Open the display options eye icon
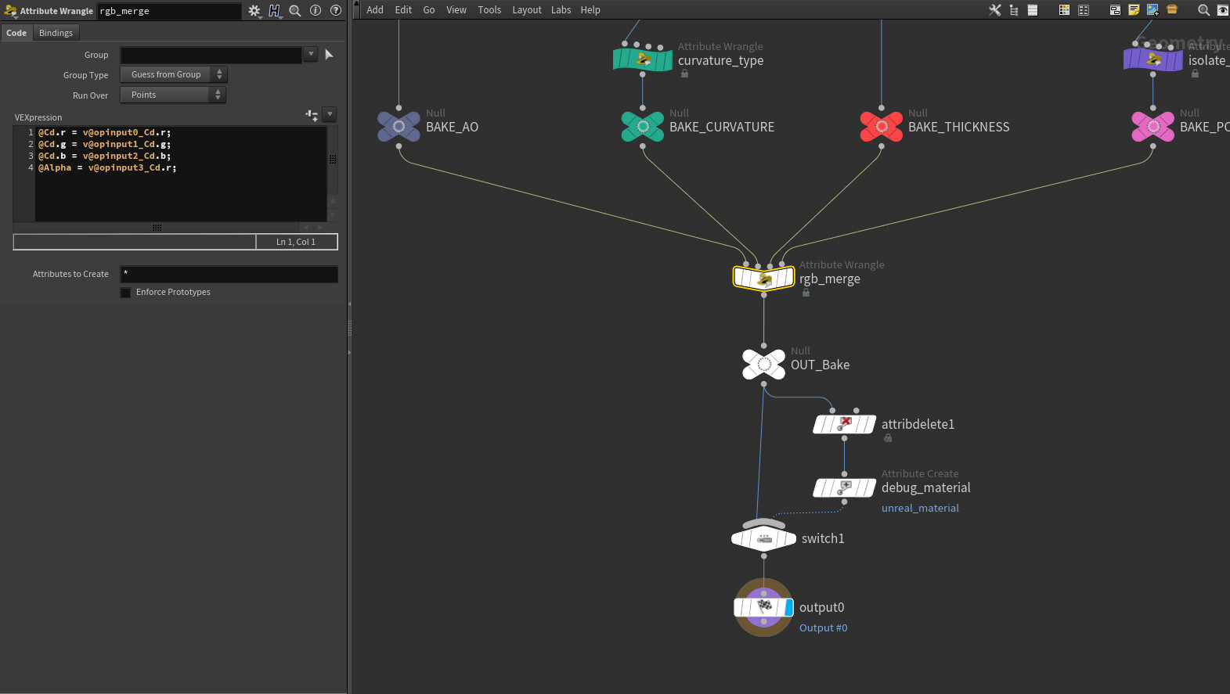Image resolution: width=1230 pixels, height=694 pixels. click(x=1222, y=10)
